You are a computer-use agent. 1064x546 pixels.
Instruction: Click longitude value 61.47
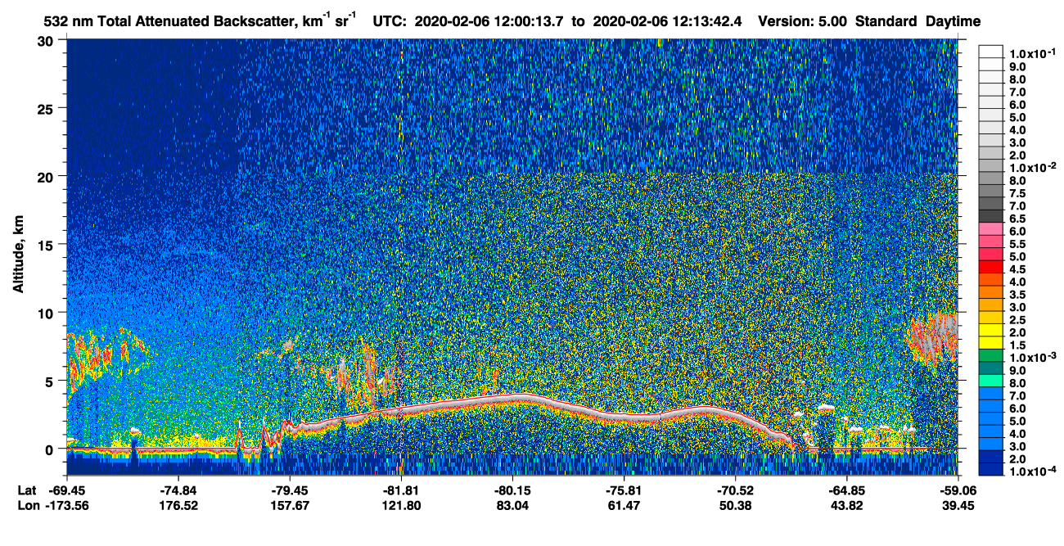point(624,506)
